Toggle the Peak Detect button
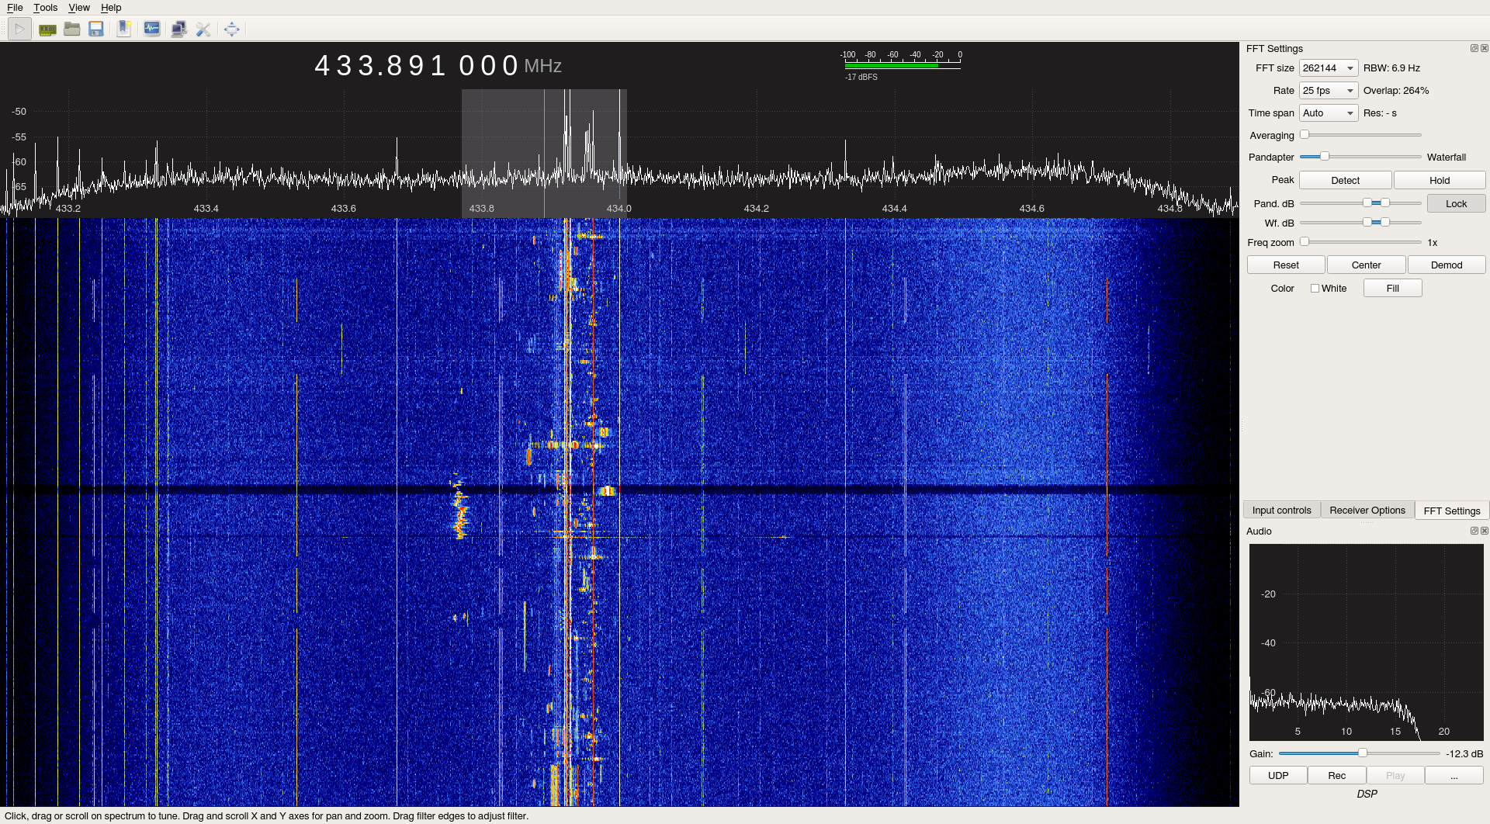 [x=1345, y=180]
